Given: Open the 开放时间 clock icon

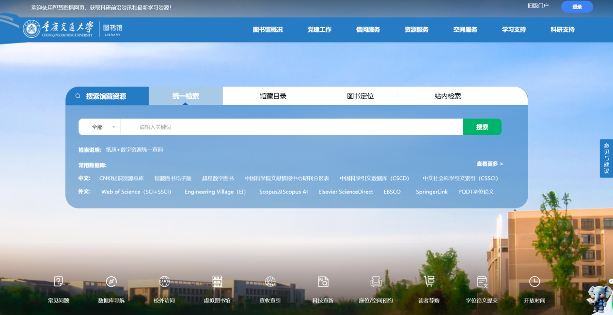Looking at the screenshot, I should pos(534,282).
